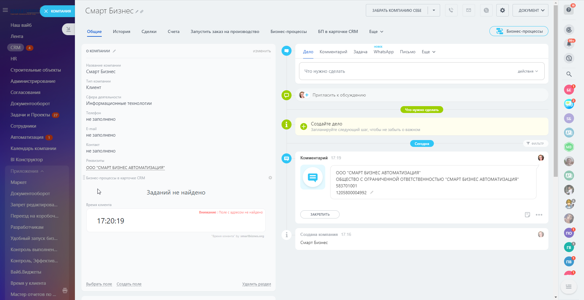Viewport: 584px width, 300px height.
Task: Click the ЗАКРЕПИТЬ button
Action: (x=320, y=214)
